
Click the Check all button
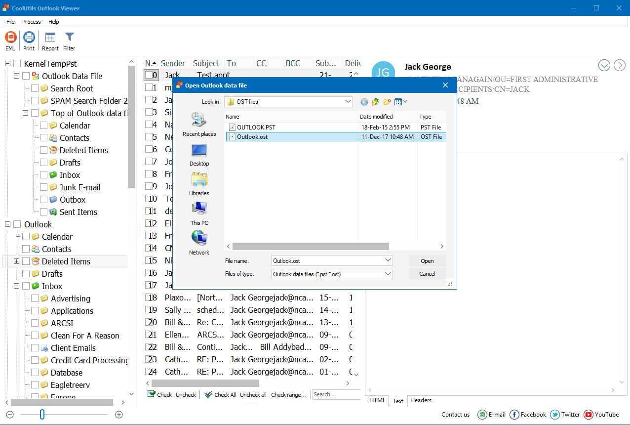(220, 395)
